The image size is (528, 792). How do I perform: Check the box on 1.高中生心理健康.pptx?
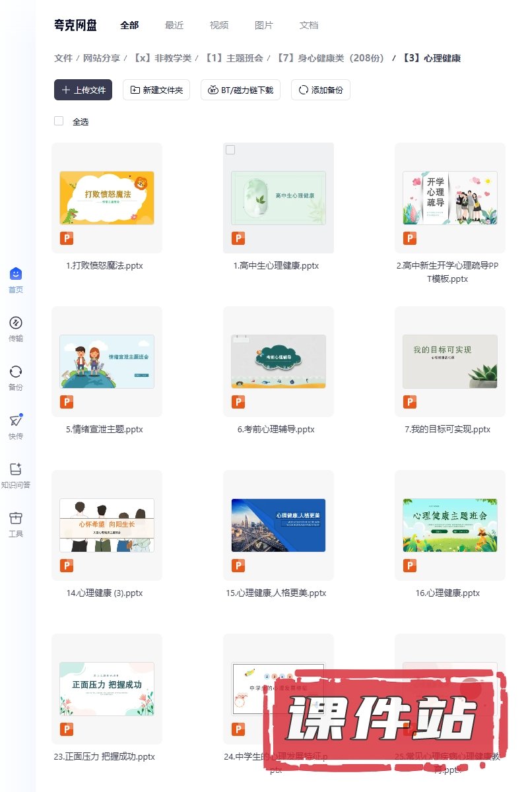pyautogui.click(x=230, y=150)
